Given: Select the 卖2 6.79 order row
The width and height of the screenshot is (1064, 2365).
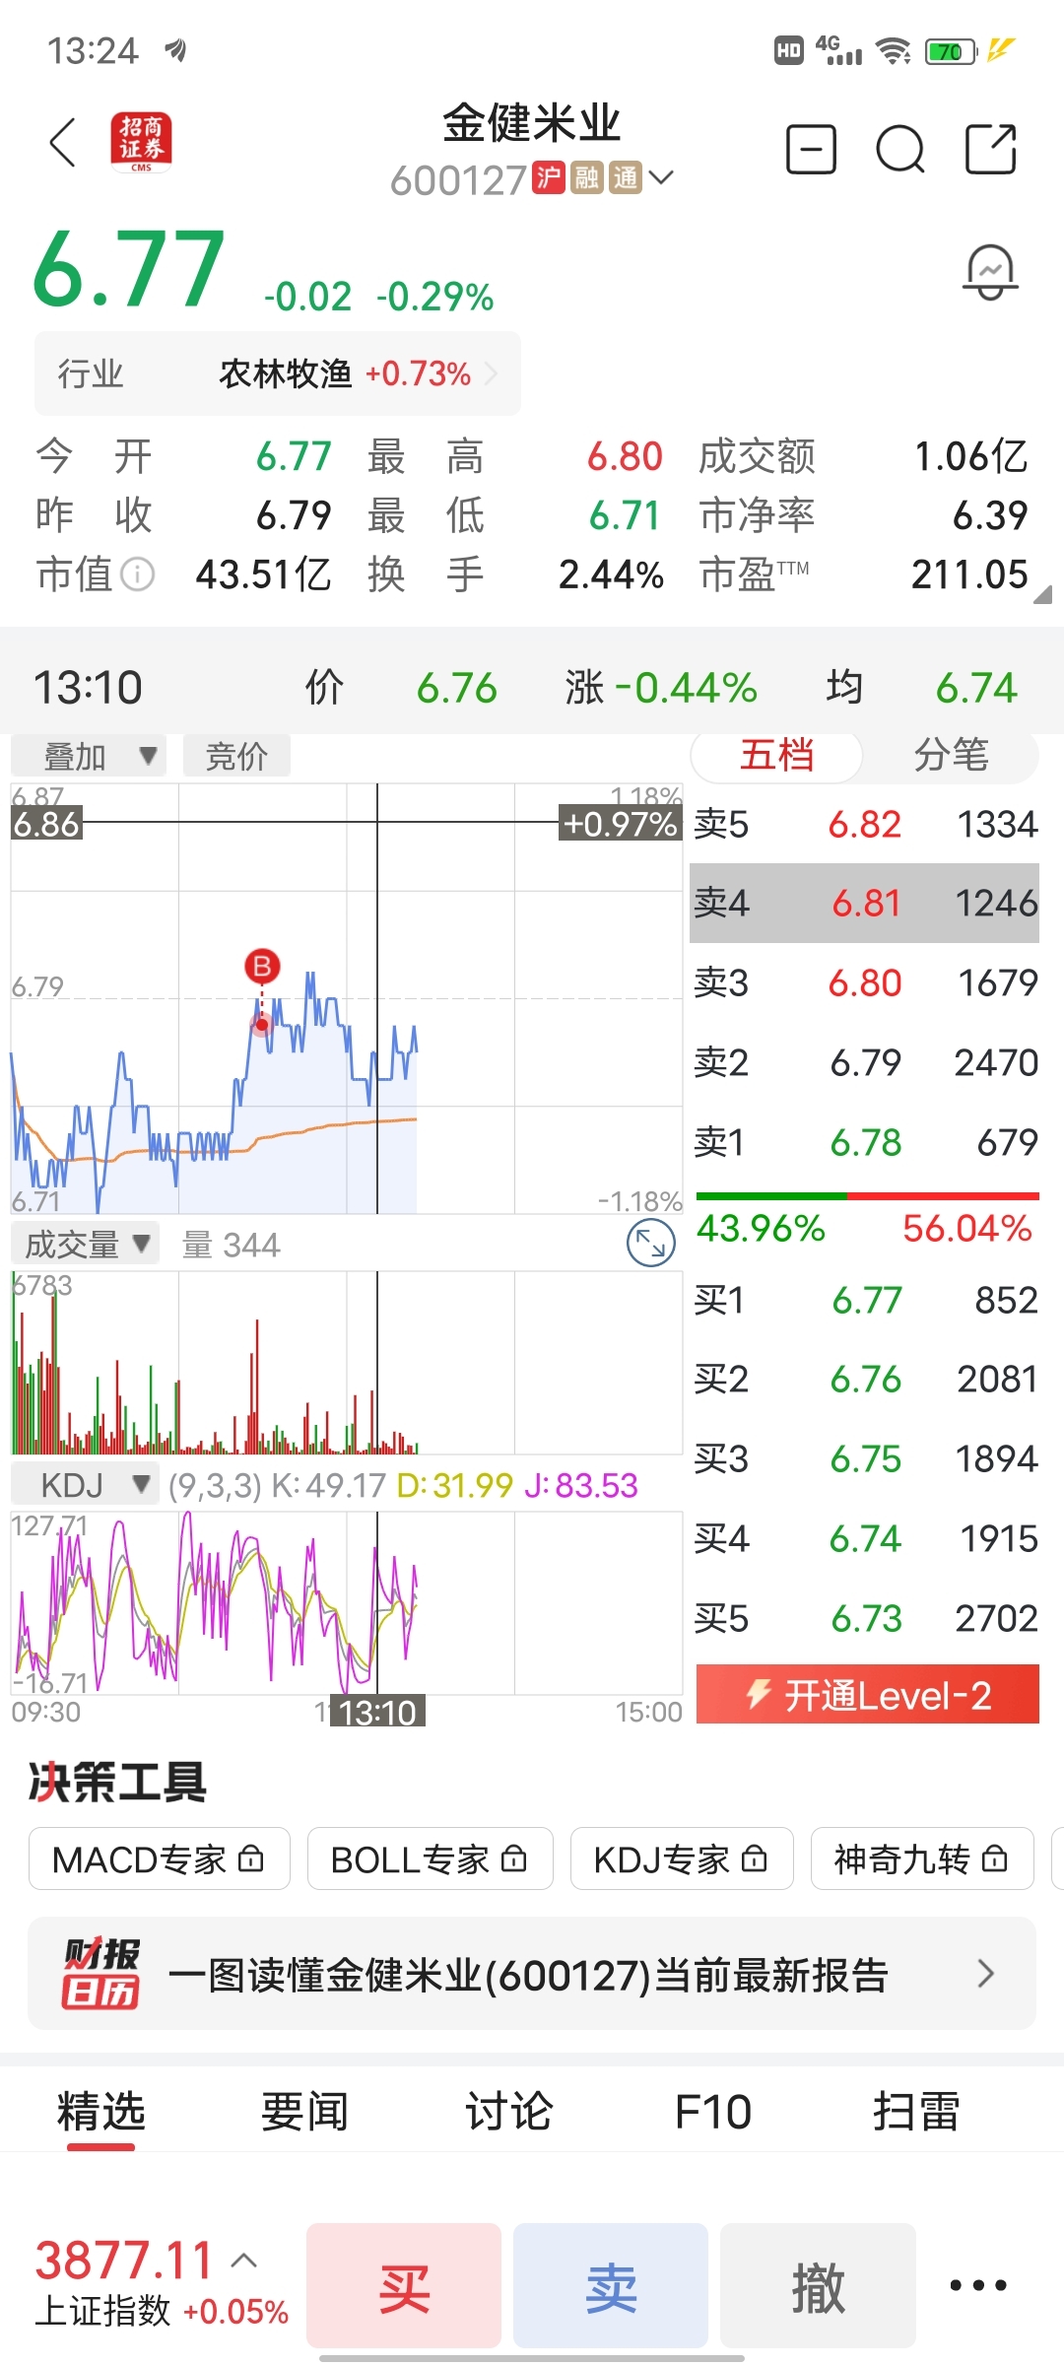Looking at the screenshot, I should (865, 1062).
